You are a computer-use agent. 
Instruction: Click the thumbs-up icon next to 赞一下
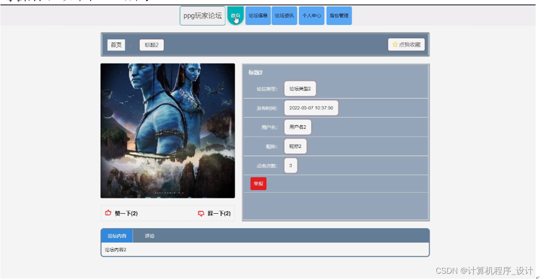point(108,213)
